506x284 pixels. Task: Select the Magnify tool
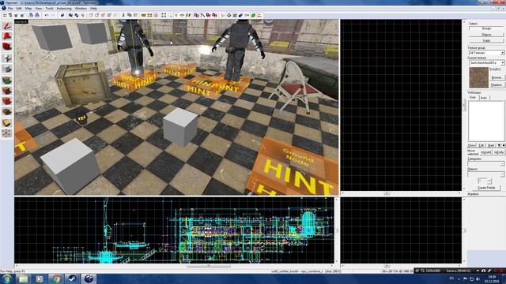pos(7,35)
